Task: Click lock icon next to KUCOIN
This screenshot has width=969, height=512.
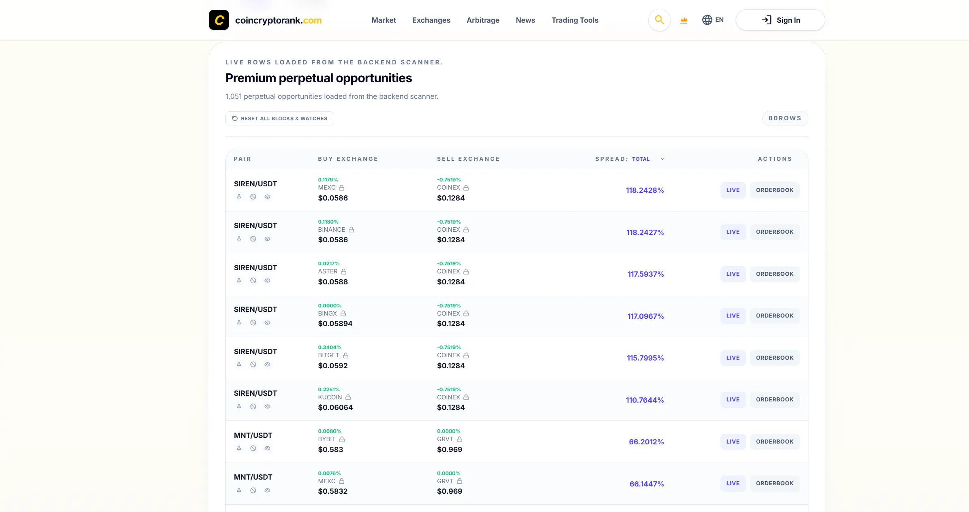Action: pos(348,397)
